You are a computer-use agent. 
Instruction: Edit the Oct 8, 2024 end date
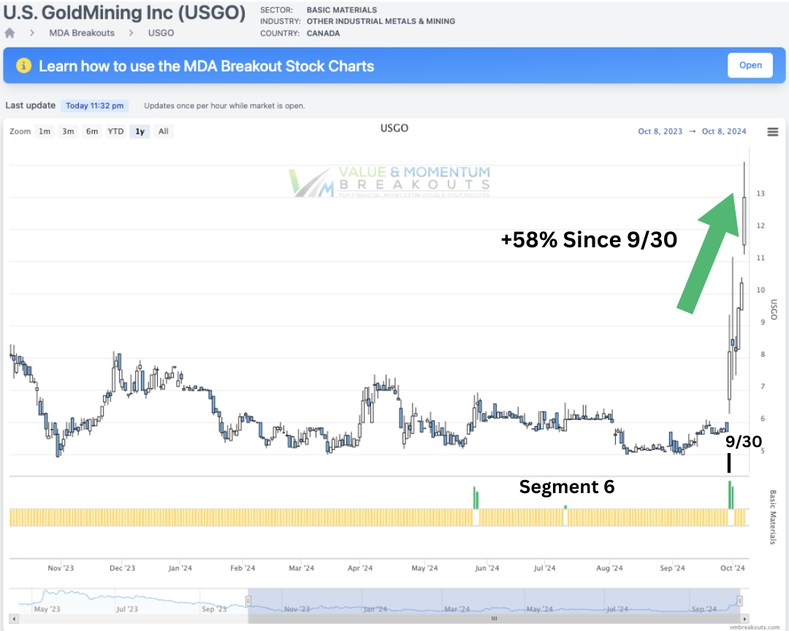(724, 131)
